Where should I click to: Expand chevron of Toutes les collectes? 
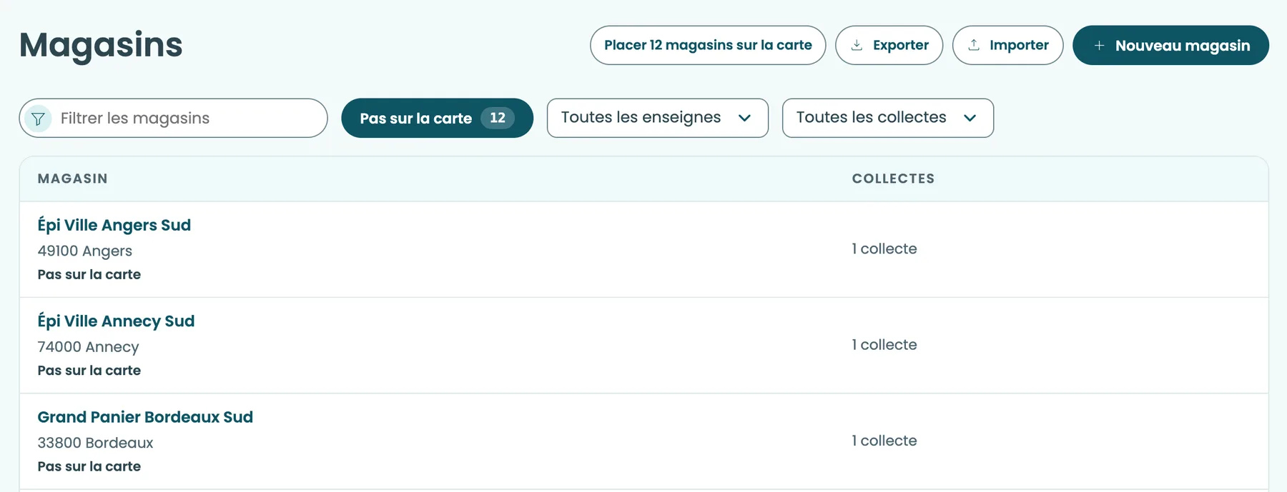point(970,118)
